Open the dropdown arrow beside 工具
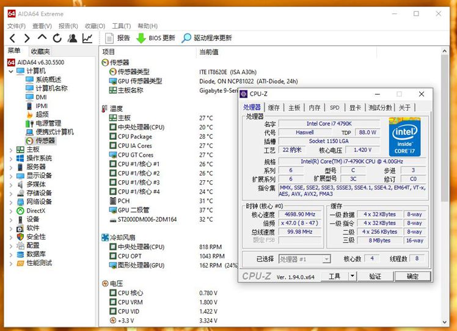 coord(353,276)
